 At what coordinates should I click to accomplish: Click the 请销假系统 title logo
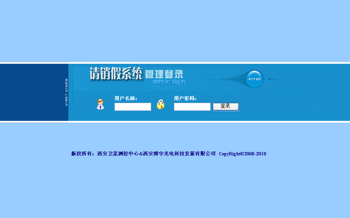(116, 74)
